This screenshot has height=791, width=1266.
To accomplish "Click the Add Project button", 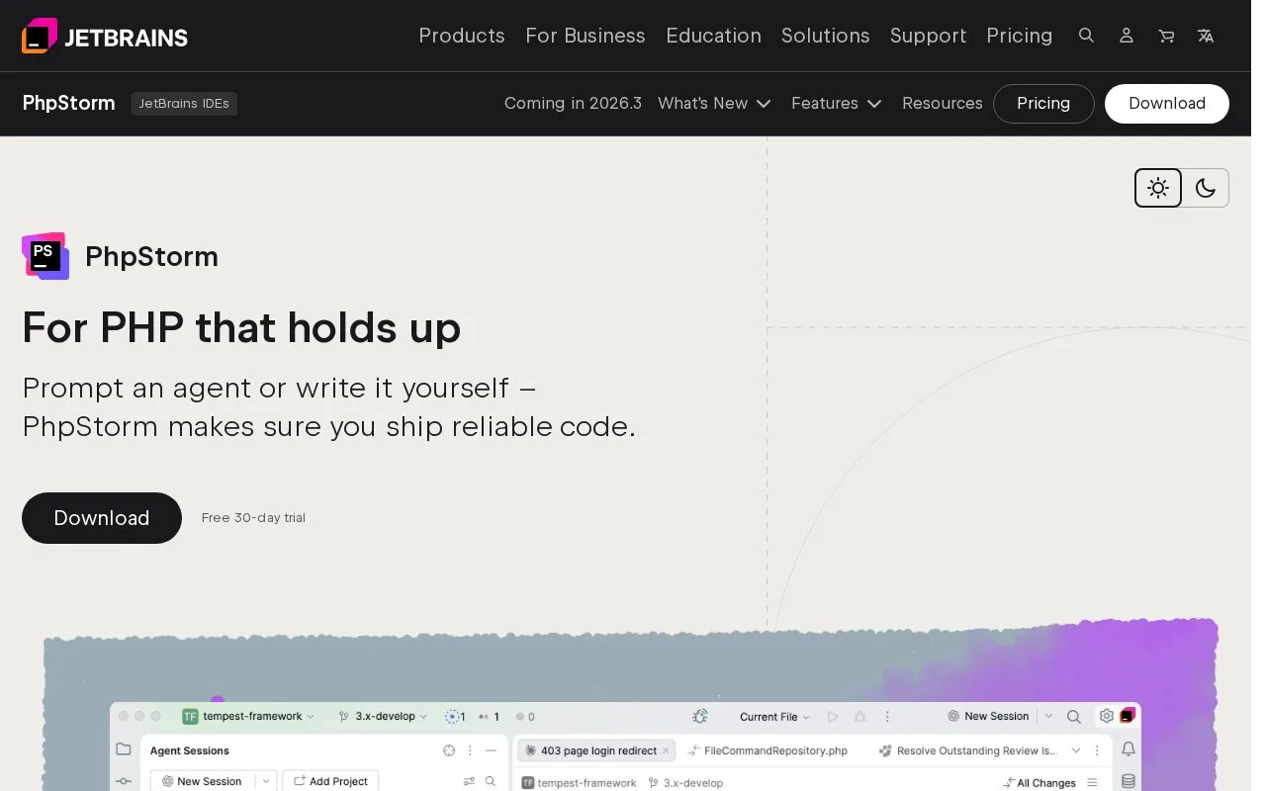I will coord(330,781).
